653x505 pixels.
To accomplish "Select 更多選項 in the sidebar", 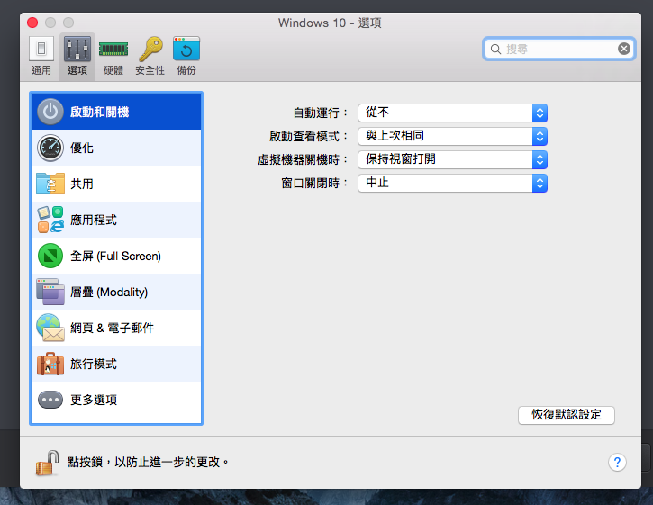I will (116, 400).
